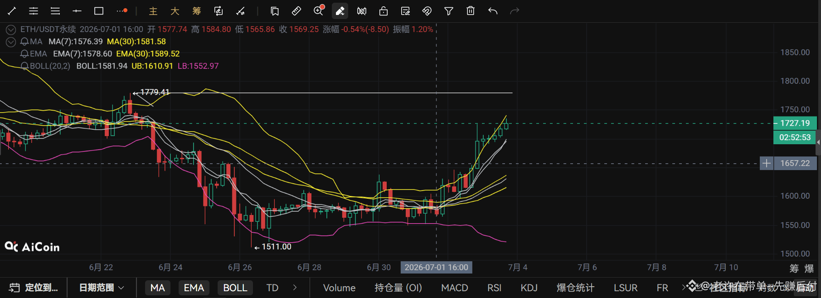
Task: Enable the MACD sub-indicator
Action: tap(454, 288)
